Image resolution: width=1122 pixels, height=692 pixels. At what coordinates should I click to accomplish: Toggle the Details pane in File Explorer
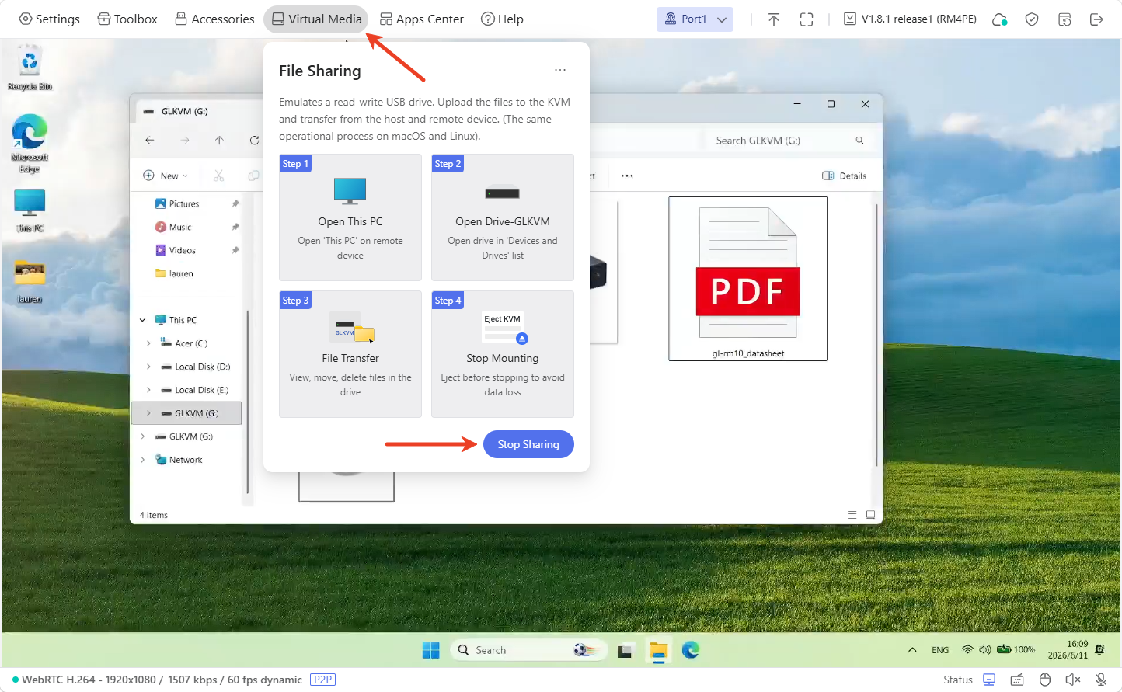[845, 176]
